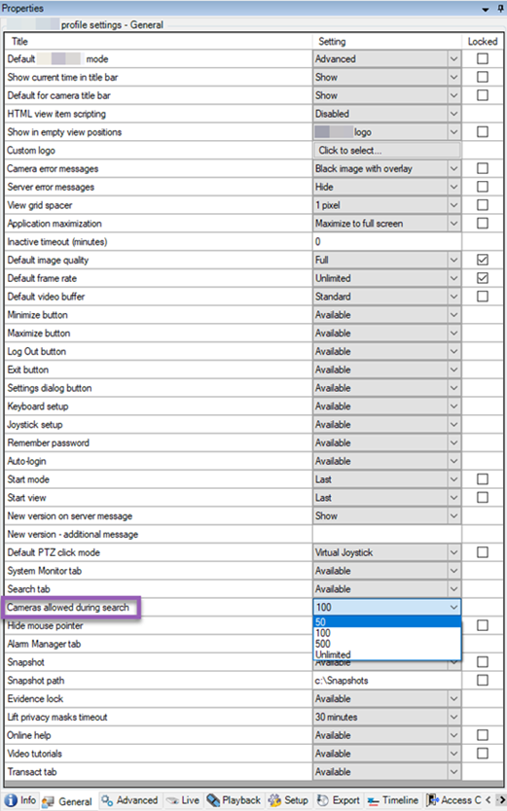
Task: Click the right tab scroll arrow
Action: coord(500,800)
